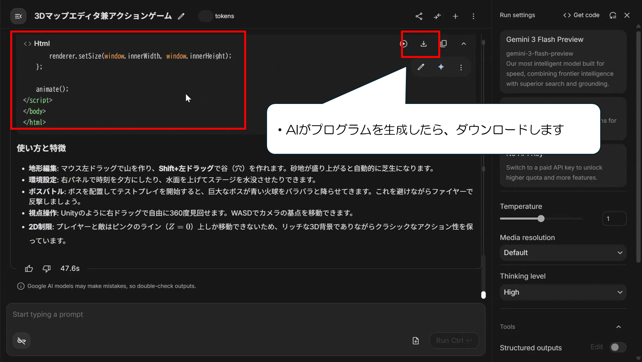The height and width of the screenshot is (362, 642).
Task: Mark the response with thumbs down
Action: (47, 268)
